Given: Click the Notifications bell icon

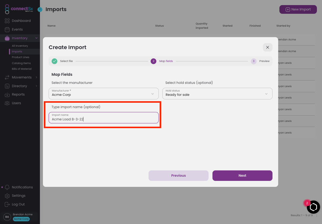Looking at the screenshot, I should 7,187.
